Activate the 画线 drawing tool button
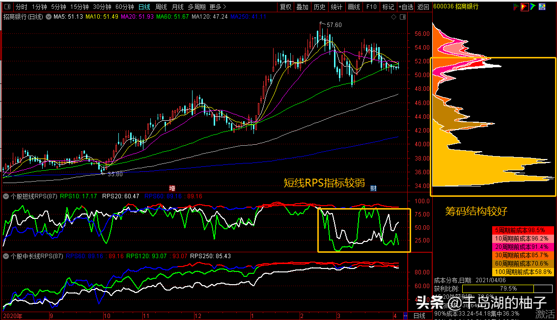Image resolution: width=557 pixels, height=320 pixels. coord(354,7)
